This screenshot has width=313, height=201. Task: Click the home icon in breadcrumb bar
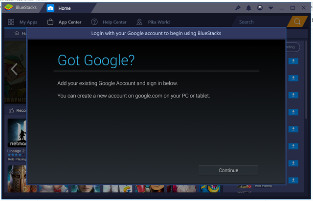click(x=17, y=33)
